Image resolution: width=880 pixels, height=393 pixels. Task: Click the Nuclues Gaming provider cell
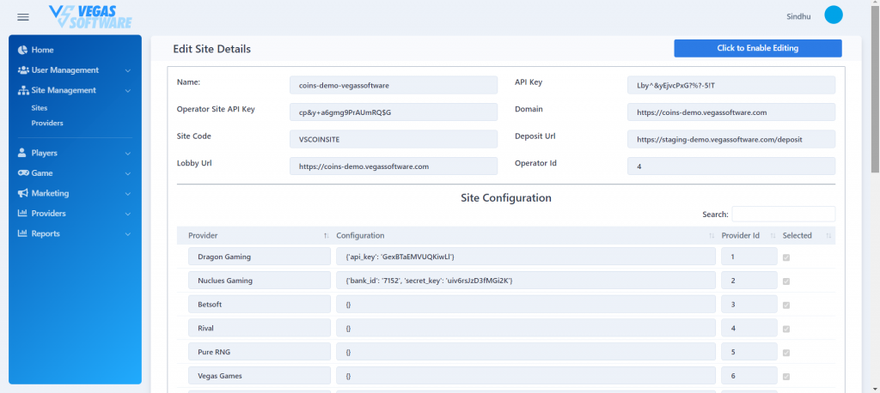pos(260,281)
